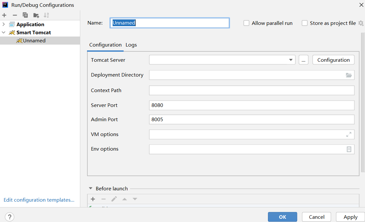Click the Copy Configuration icon
Image resolution: width=365 pixels, height=222 pixels.
click(25, 15)
